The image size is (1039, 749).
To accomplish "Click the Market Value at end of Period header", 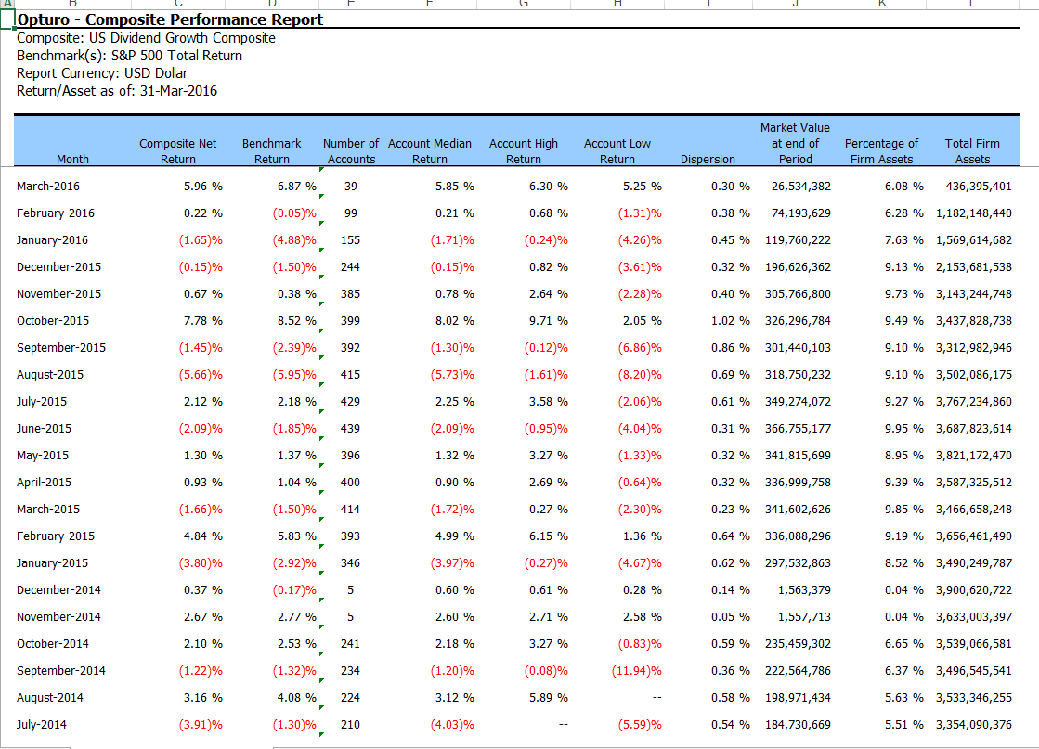I will pos(795,143).
